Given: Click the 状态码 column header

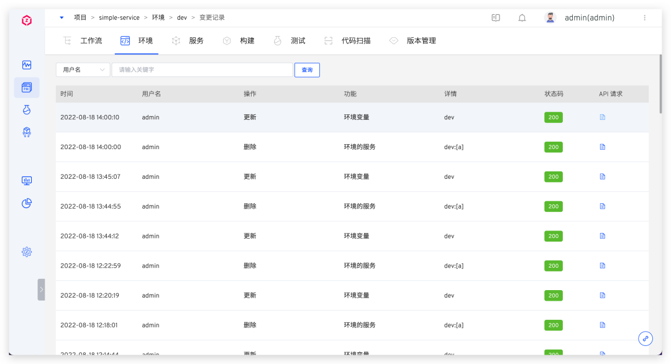Looking at the screenshot, I should 554,94.
